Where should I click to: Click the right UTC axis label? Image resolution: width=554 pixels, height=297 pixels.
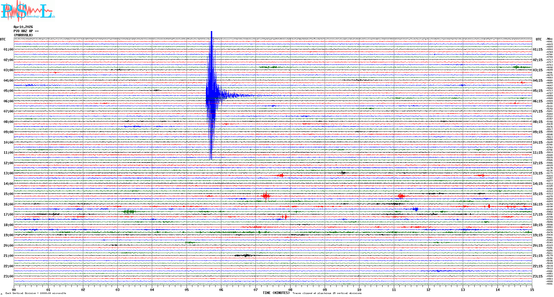(539, 39)
